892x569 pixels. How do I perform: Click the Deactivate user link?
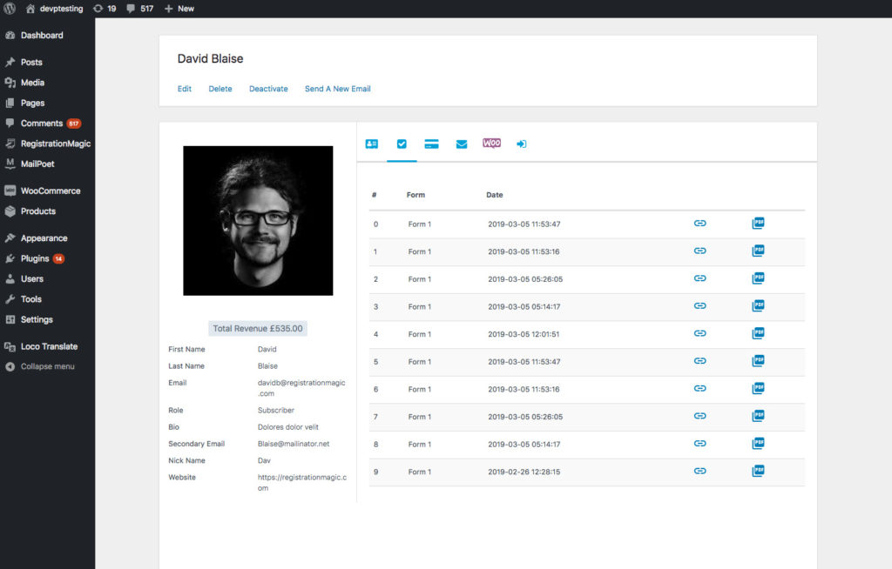268,89
